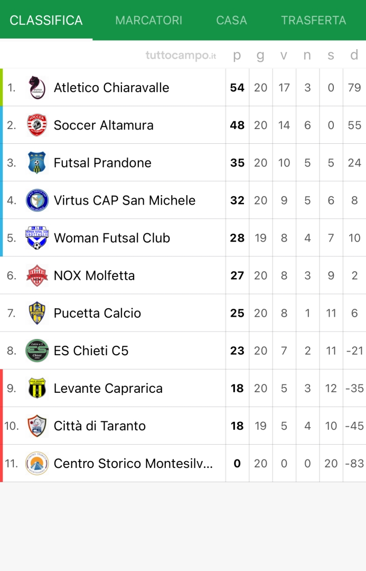Tap the Centro Storico Montesilvano crest
The width and height of the screenshot is (366, 571).
[37, 463]
